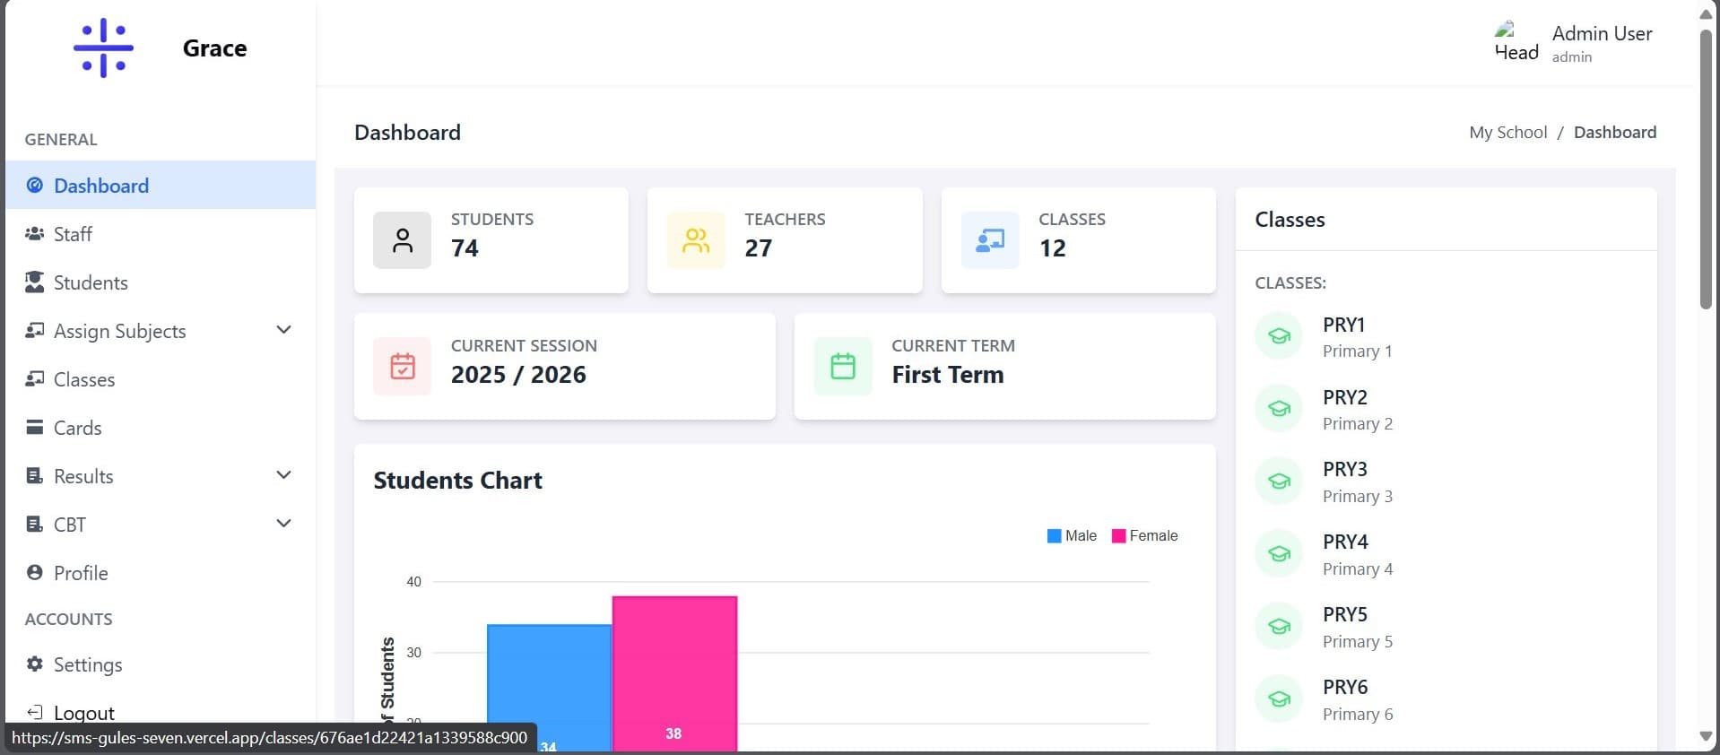Click the Current Term calendar icon
The height and width of the screenshot is (755, 1720).
[x=843, y=366]
